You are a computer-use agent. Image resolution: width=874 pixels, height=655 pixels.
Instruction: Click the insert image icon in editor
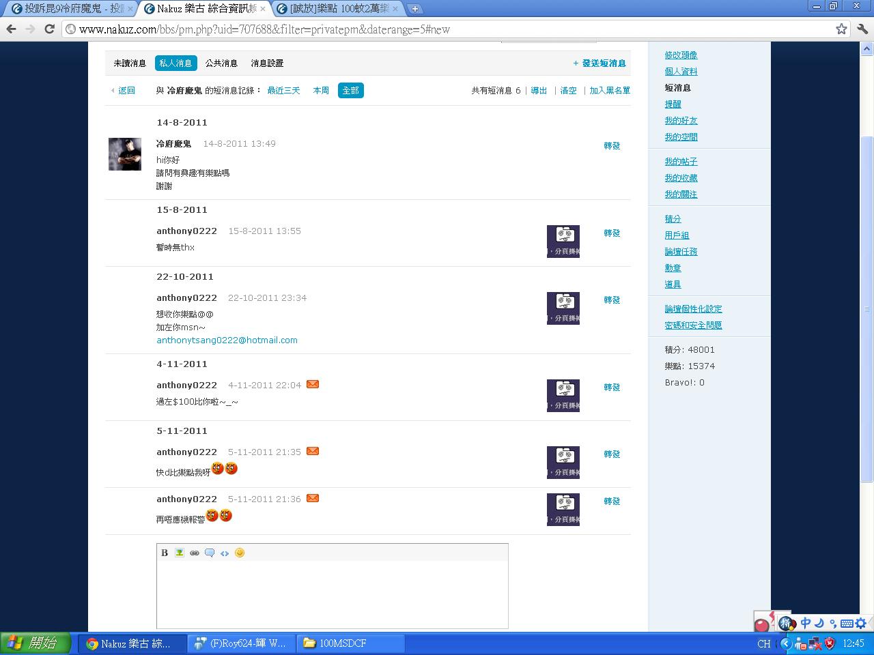click(180, 553)
